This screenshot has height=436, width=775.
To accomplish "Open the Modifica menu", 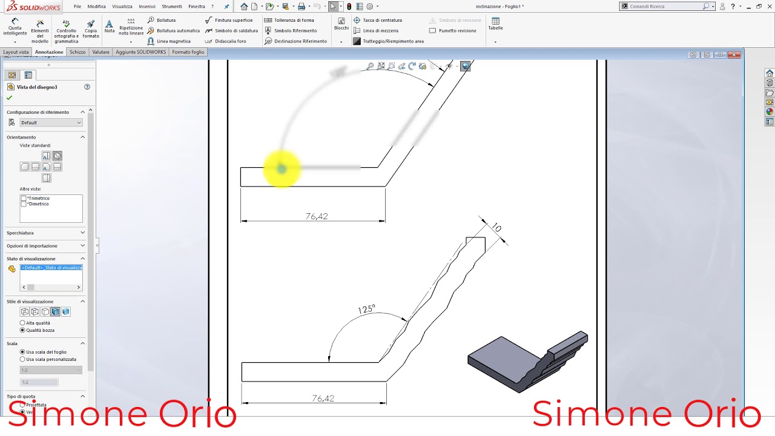I will point(96,6).
